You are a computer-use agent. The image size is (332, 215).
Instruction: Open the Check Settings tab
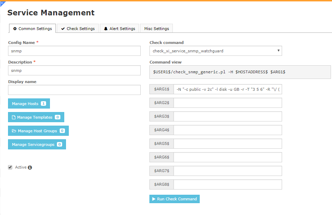click(x=78, y=29)
